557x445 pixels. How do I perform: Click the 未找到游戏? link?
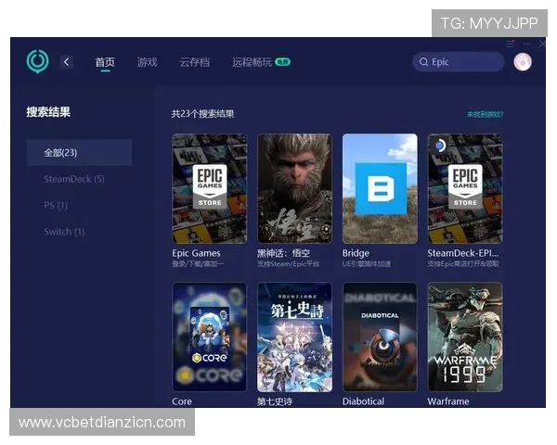click(485, 114)
